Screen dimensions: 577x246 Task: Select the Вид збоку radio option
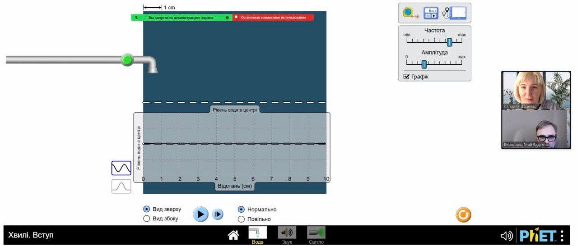point(146,219)
